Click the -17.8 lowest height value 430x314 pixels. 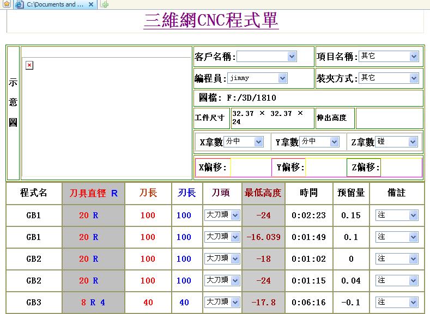pyautogui.click(x=264, y=303)
